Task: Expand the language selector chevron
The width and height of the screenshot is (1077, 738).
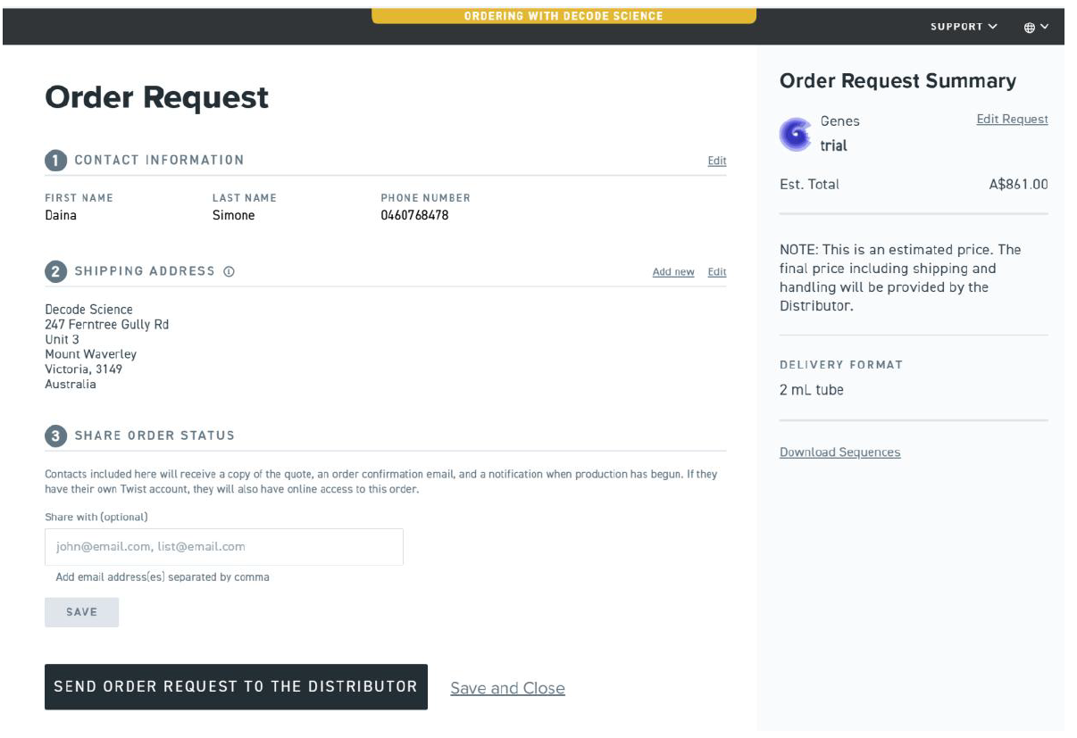Action: pos(1045,27)
